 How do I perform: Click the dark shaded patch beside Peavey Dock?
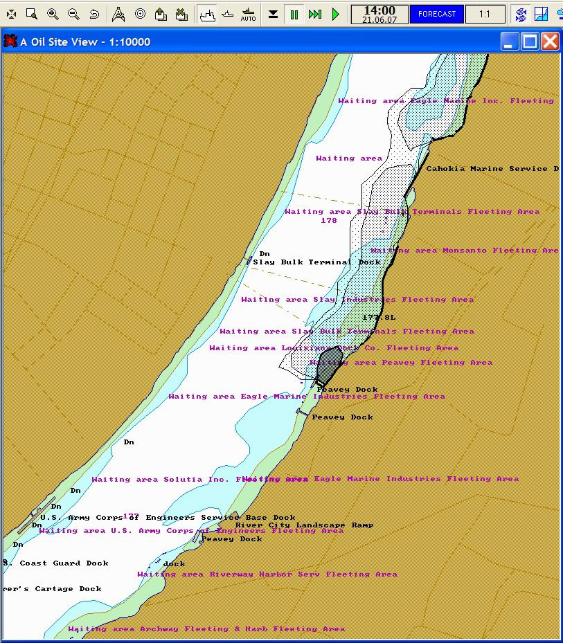329,365
